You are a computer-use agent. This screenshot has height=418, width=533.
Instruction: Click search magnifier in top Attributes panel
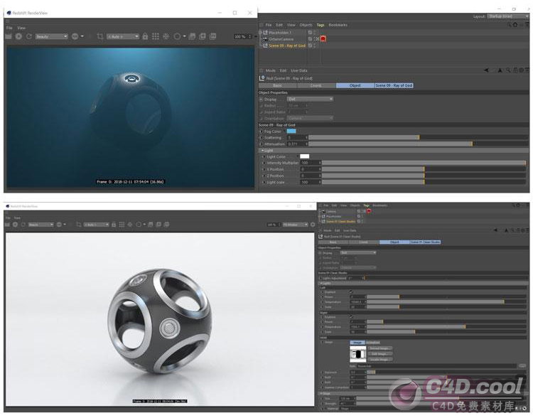tap(508, 70)
